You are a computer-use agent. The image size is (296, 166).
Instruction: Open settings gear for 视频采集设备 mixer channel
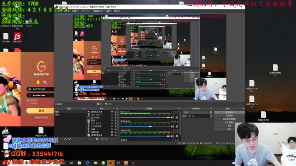[177, 127]
